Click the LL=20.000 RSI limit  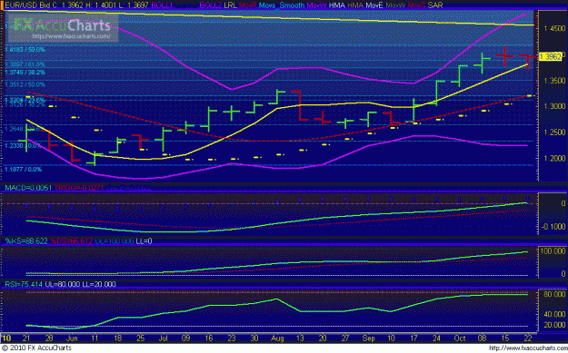pos(99,285)
